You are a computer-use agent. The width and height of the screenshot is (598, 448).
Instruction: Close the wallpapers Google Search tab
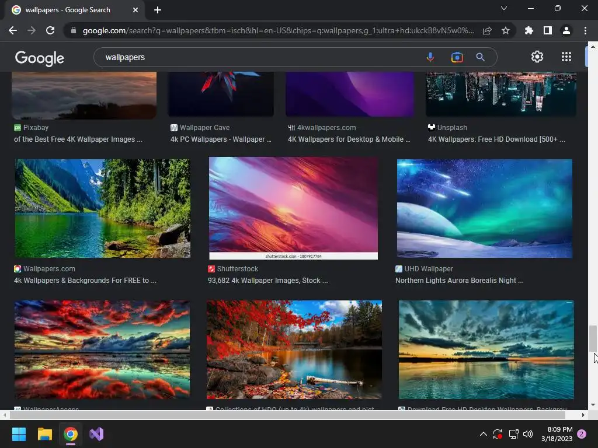click(x=135, y=10)
